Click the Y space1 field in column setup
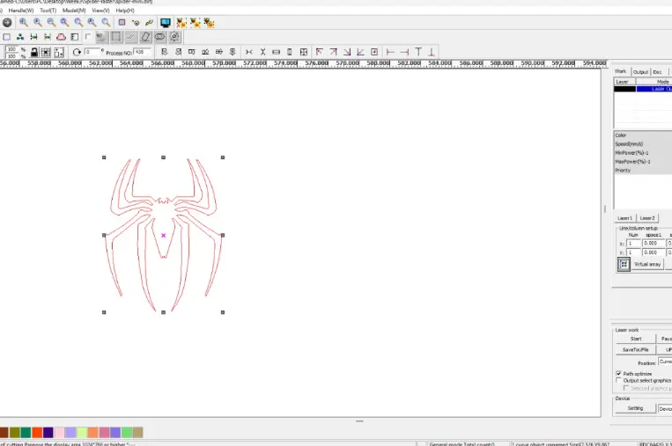Screen dimensions: 672x446 coord(654,252)
